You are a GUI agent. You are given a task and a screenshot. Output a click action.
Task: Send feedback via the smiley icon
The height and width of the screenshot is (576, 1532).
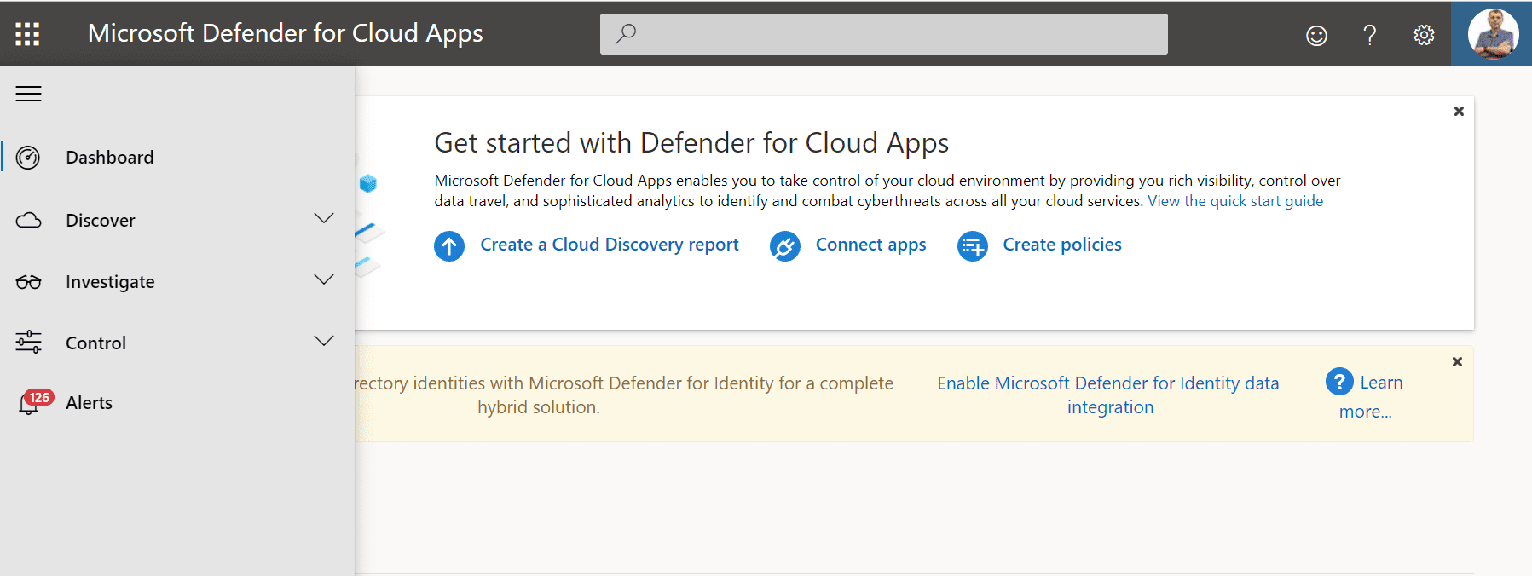pyautogui.click(x=1316, y=35)
